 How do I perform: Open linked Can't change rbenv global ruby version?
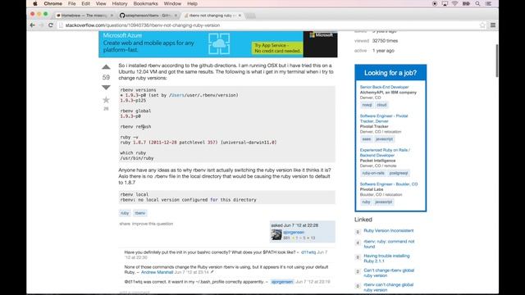[x=389, y=273]
